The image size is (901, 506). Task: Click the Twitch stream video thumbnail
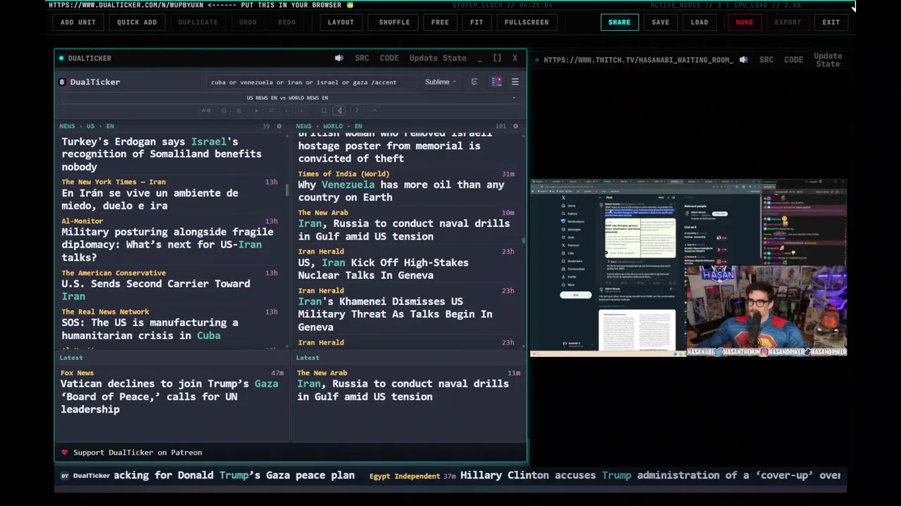688,268
